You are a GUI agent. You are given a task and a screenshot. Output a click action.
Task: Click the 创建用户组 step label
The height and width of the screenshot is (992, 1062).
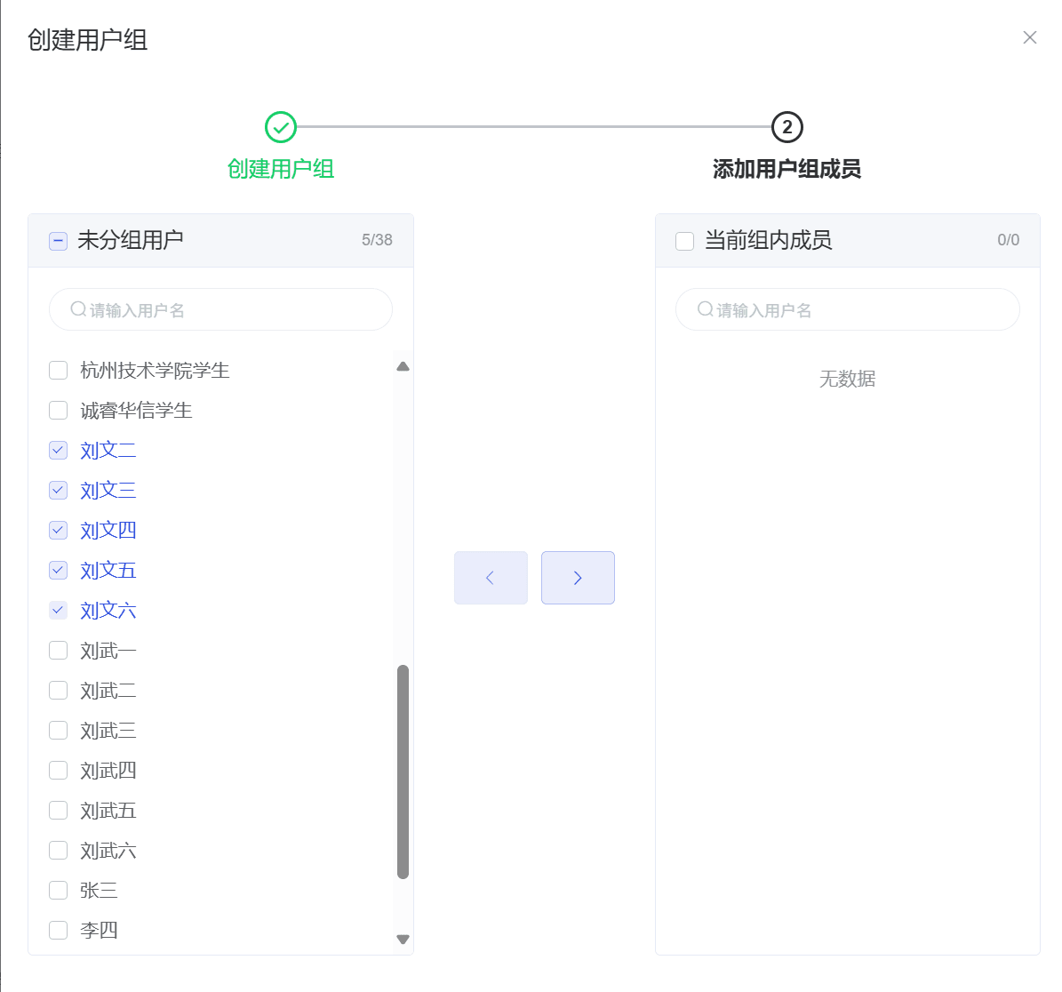[x=281, y=169]
